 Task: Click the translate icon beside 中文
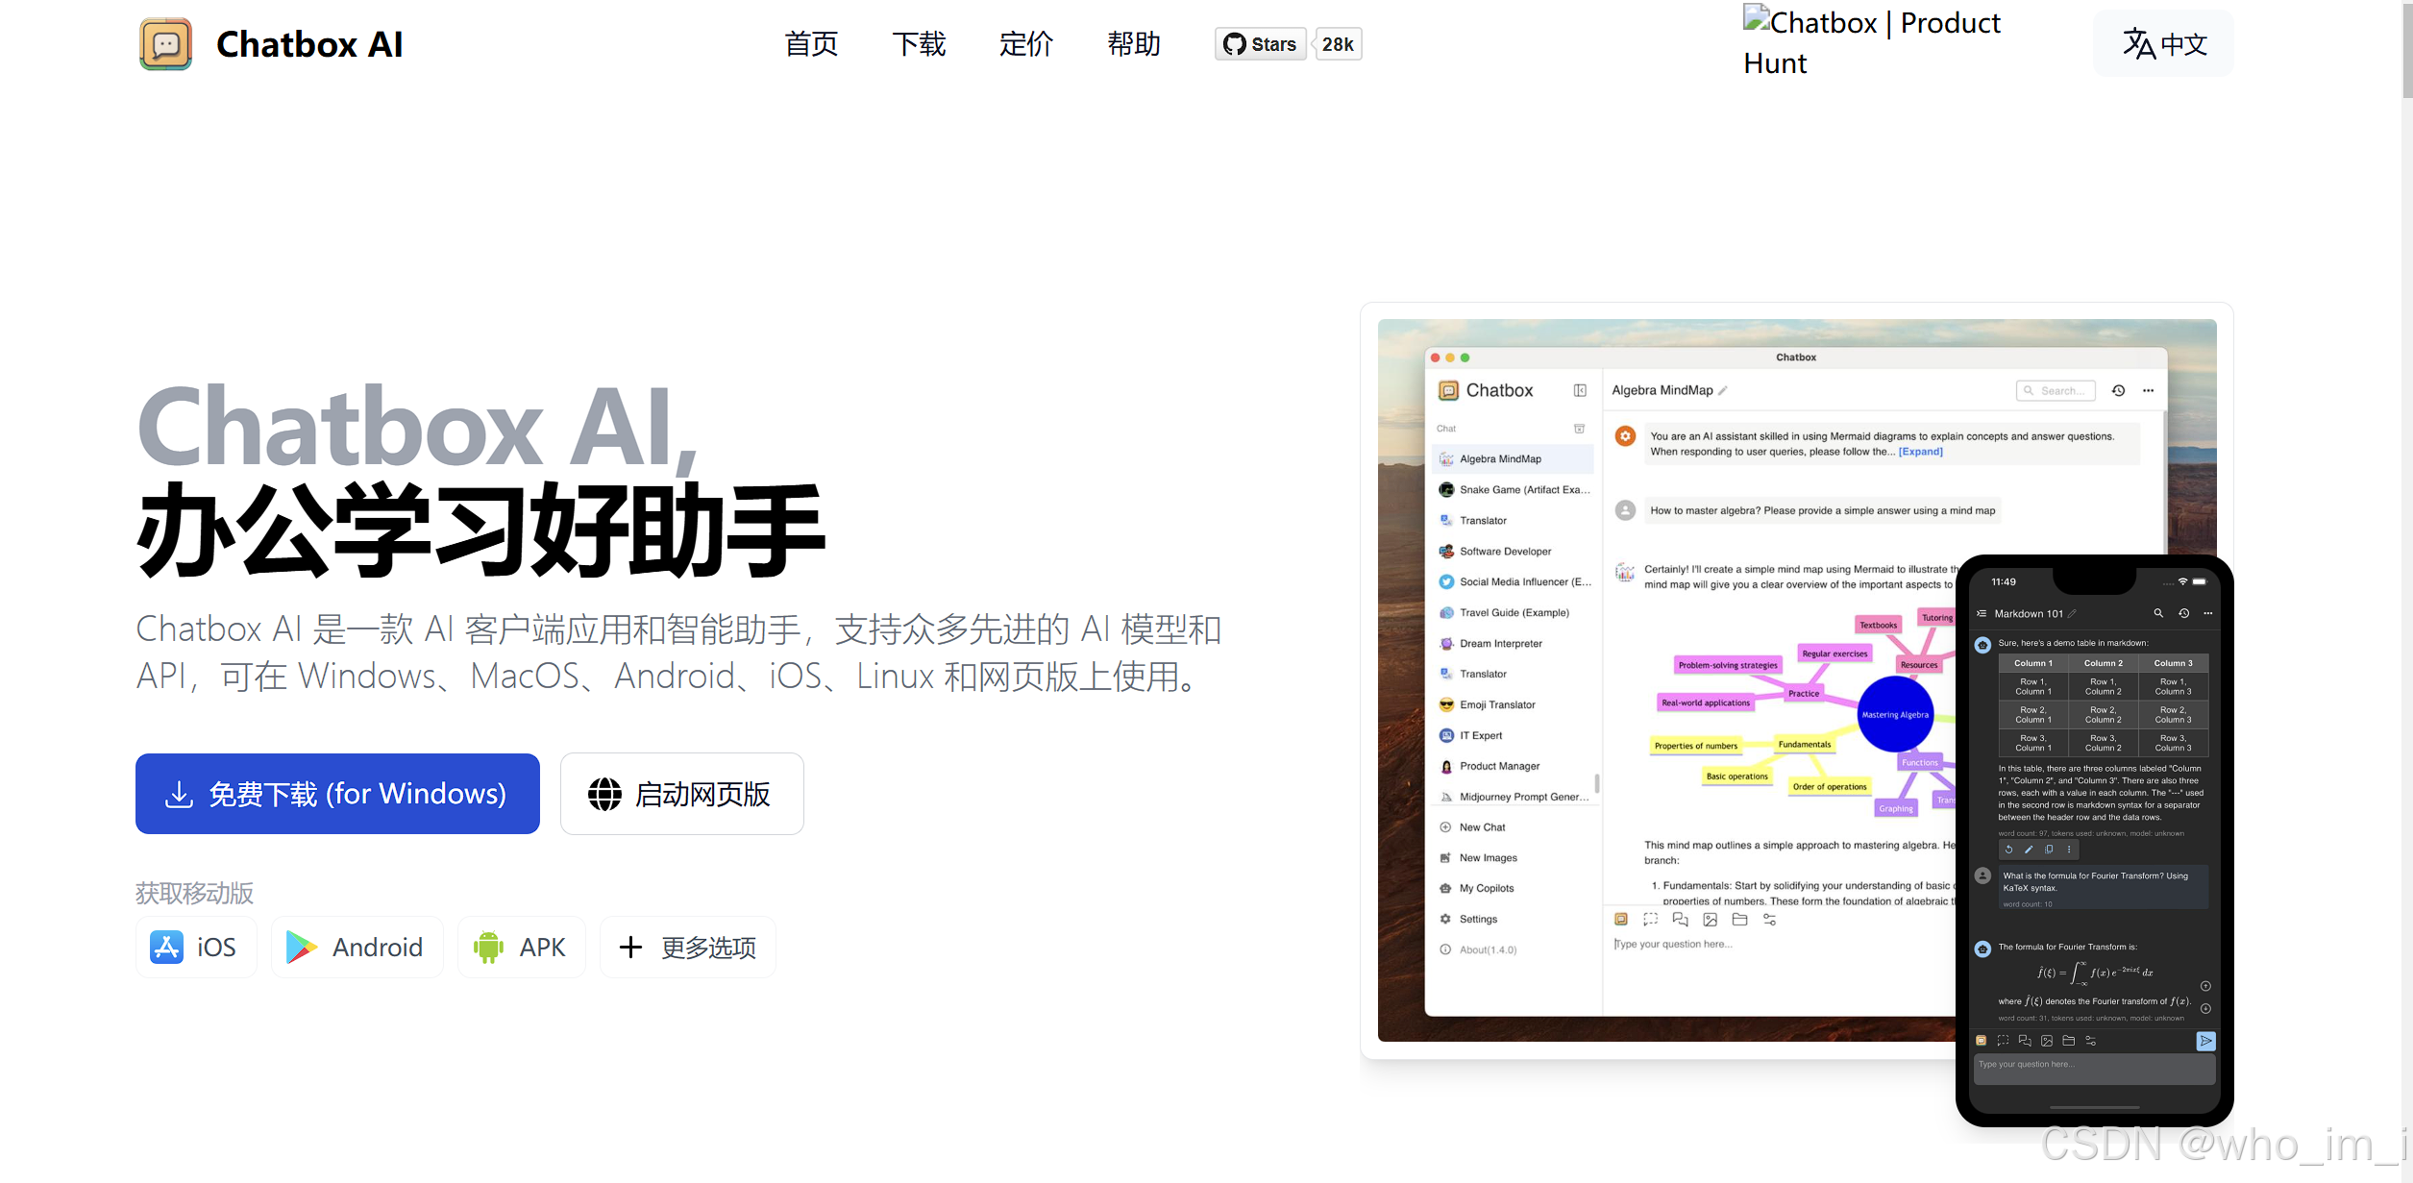click(x=2138, y=44)
